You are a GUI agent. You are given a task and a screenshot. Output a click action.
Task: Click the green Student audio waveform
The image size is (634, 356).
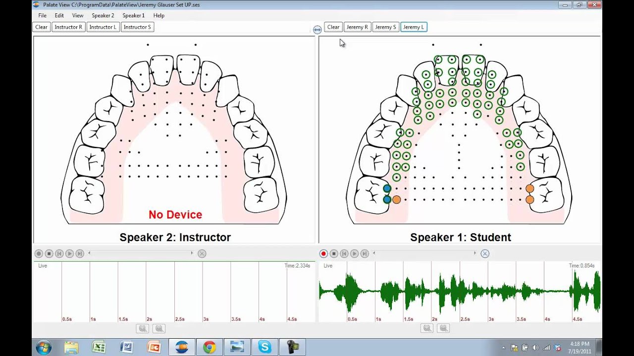pos(460,291)
